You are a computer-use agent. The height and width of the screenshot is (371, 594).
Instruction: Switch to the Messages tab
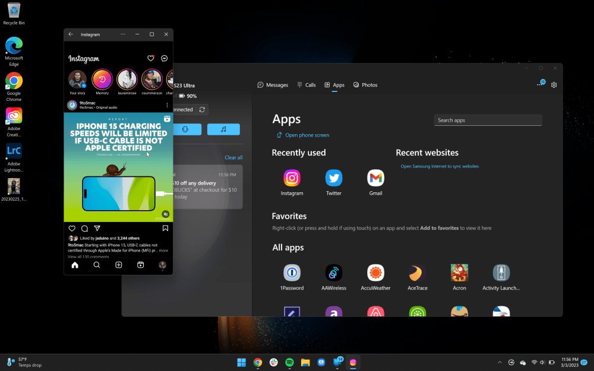273,85
